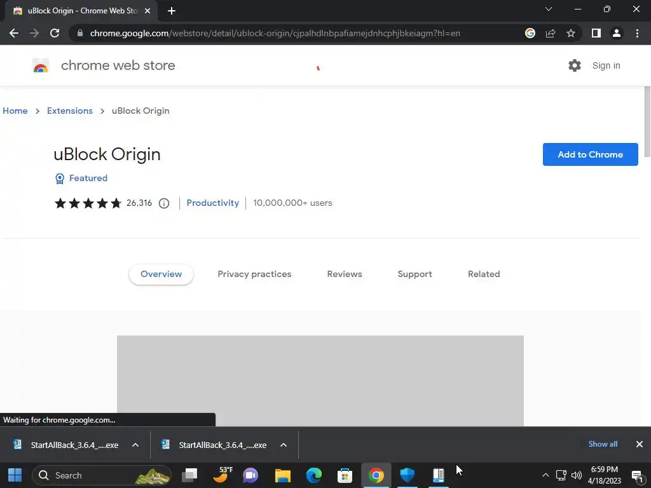Close the uBlock Origin tab
This screenshot has height=488, width=651.
tap(147, 11)
